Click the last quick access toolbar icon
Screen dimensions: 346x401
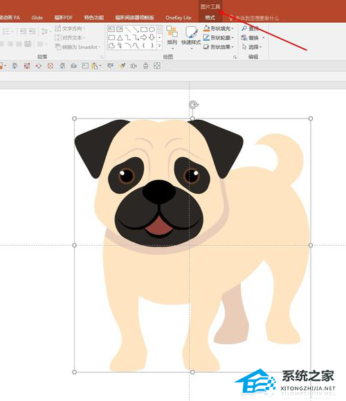click(157, 66)
